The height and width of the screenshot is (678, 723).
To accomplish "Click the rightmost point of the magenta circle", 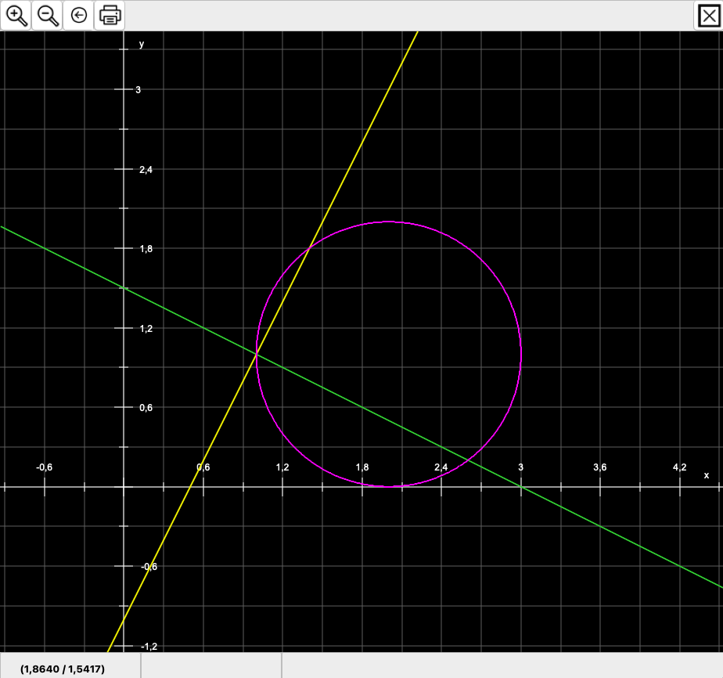I will point(521,354).
